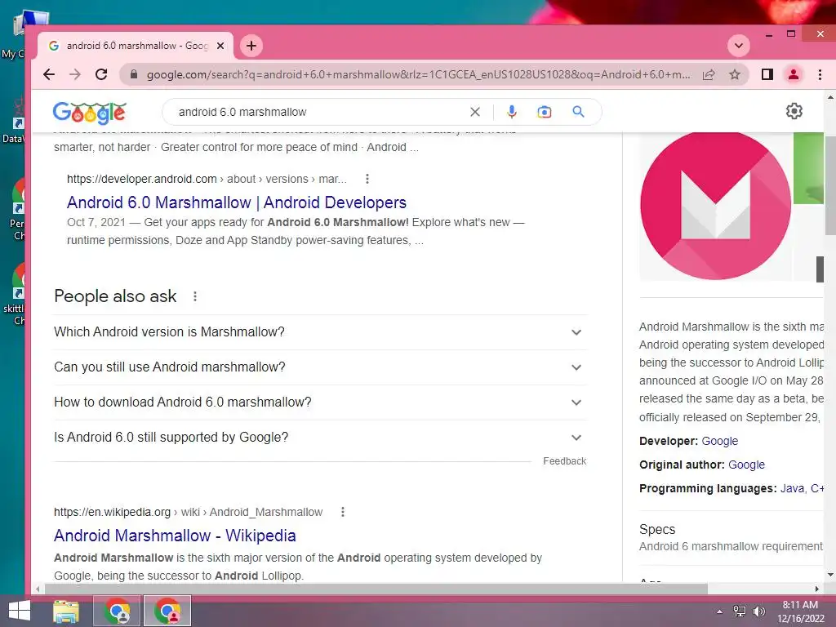
Task: Open the tab search dropdown arrow
Action: (738, 46)
